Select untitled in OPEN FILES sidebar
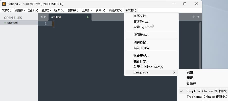The height and width of the screenshot is (101, 228). (19, 23)
